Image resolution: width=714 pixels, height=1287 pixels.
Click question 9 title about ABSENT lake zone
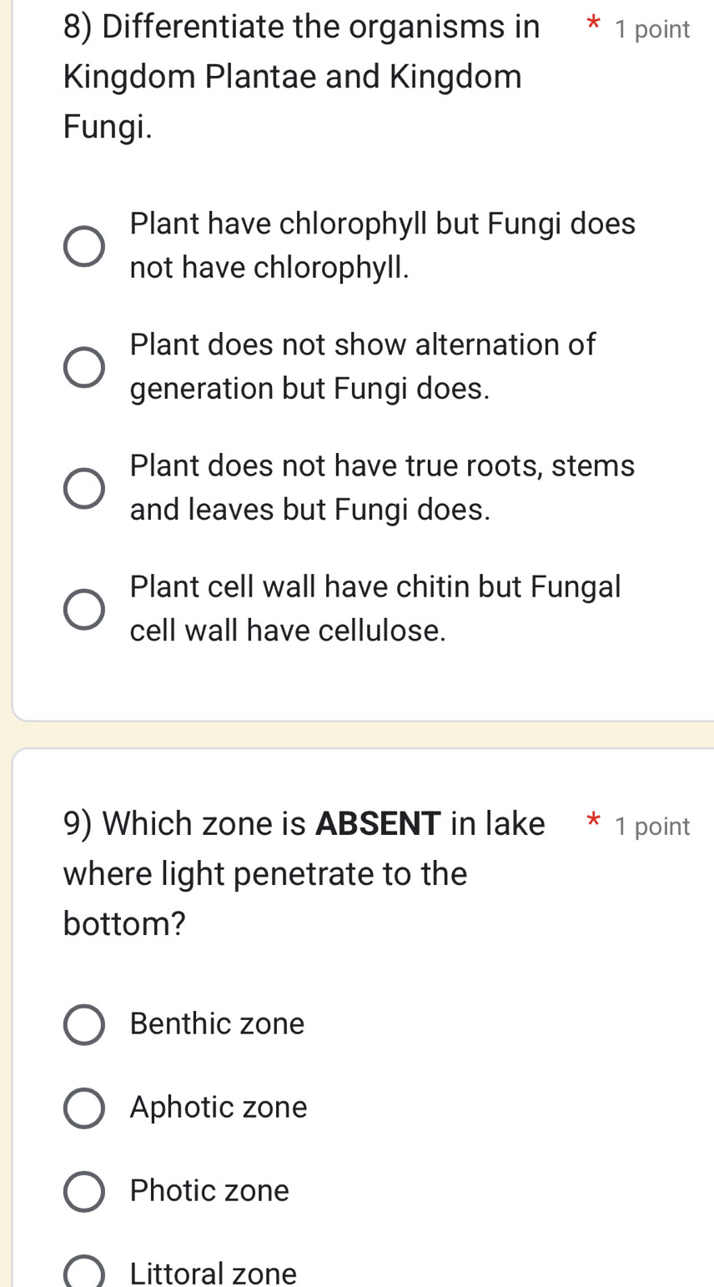(x=304, y=873)
